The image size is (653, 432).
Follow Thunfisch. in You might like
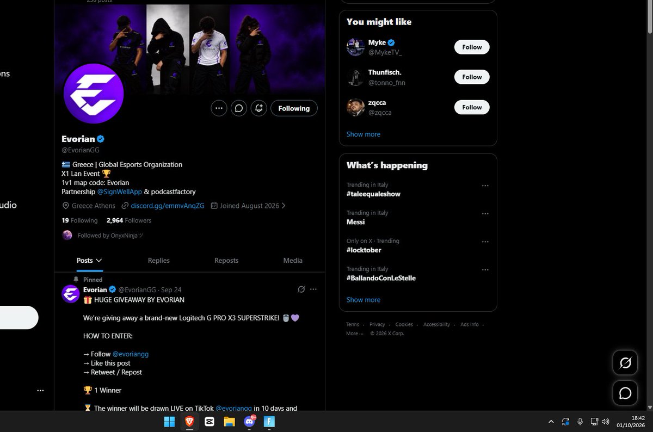[x=472, y=77]
